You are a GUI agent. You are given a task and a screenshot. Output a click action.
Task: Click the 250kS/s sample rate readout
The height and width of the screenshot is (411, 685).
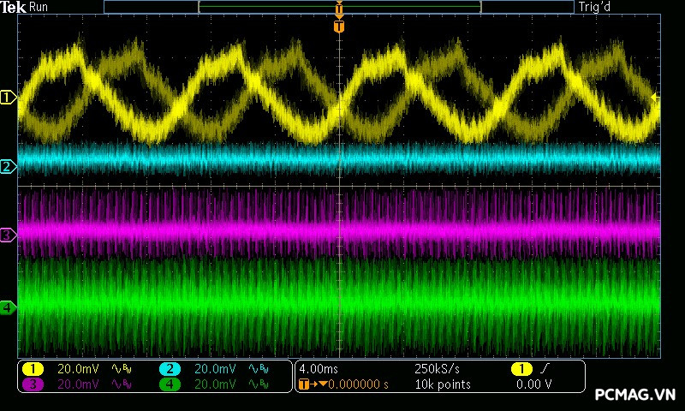coord(438,368)
